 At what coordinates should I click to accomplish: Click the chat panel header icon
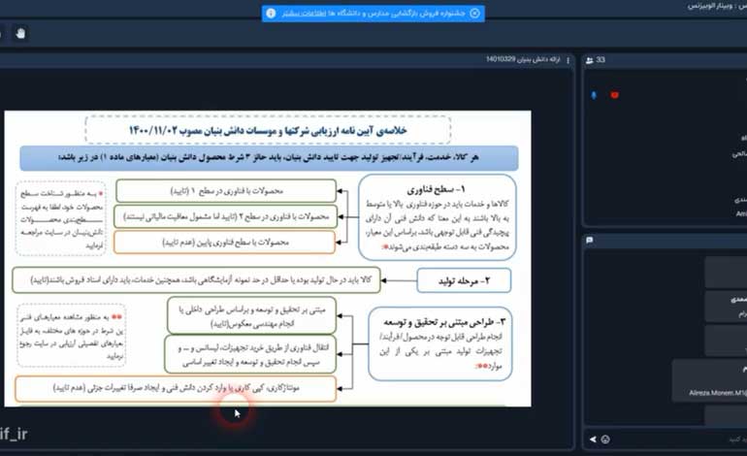(590, 240)
